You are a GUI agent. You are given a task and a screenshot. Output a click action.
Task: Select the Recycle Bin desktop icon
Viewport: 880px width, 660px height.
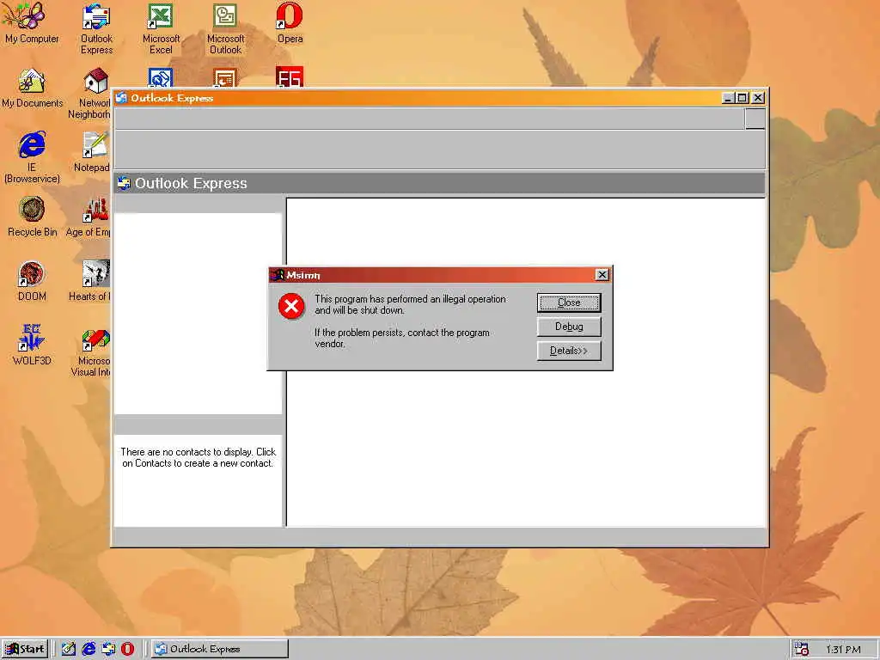pyautogui.click(x=32, y=217)
